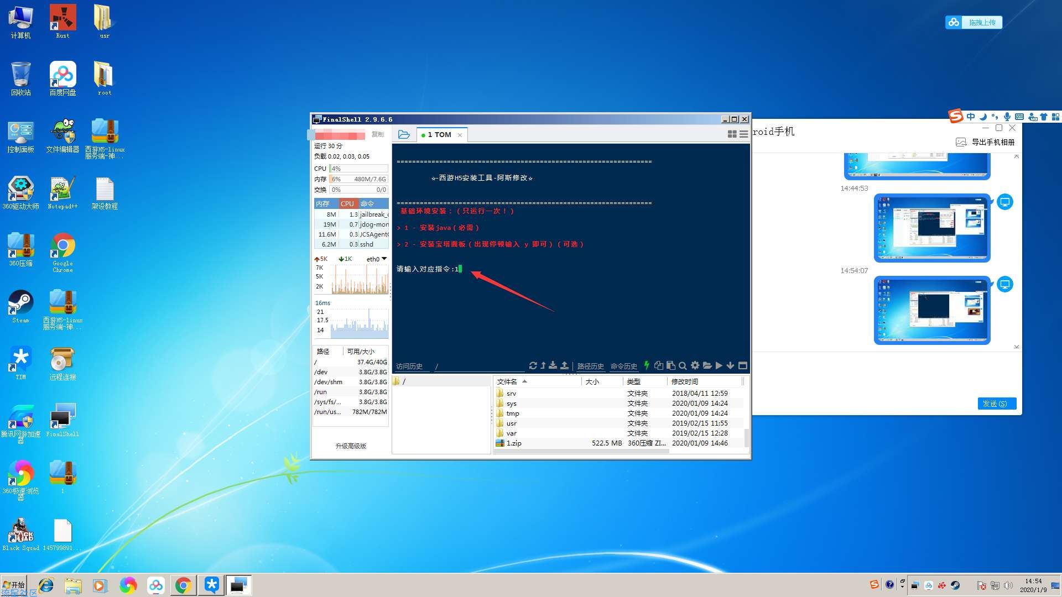1062x597 pixels.
Task: Select the 1.zip file row
Action: tap(618, 443)
